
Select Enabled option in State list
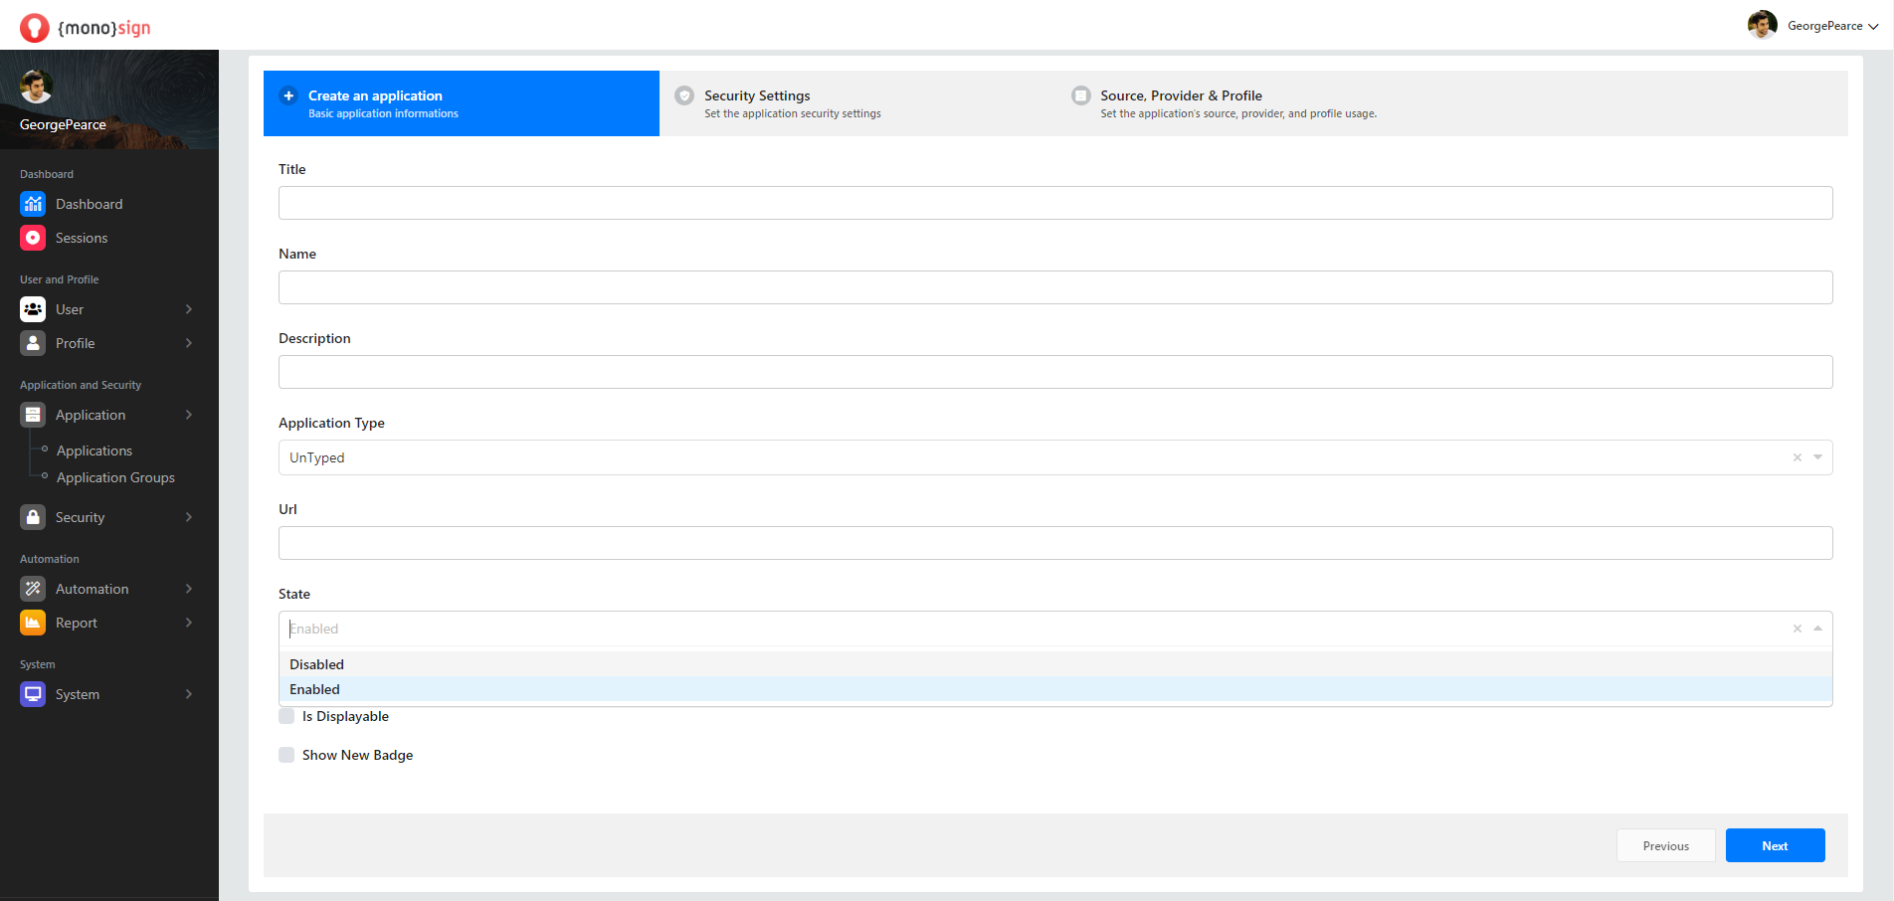(x=315, y=689)
